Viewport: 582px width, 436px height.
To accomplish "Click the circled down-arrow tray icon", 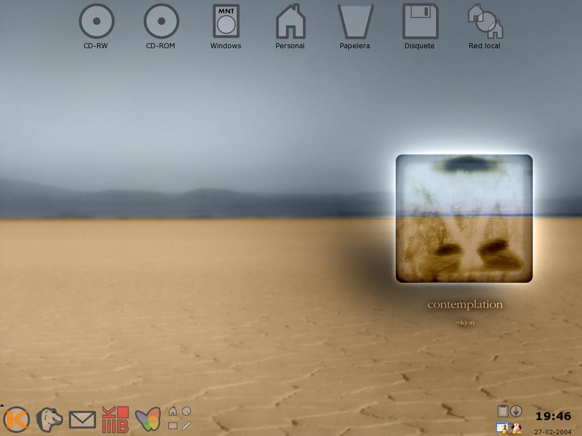I will coord(516,411).
